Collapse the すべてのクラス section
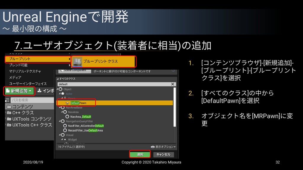This screenshot has height=170, width=303. point(58,79)
